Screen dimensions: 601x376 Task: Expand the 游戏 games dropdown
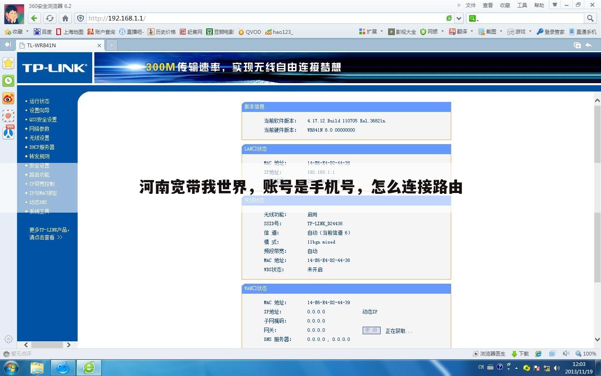click(x=530, y=31)
